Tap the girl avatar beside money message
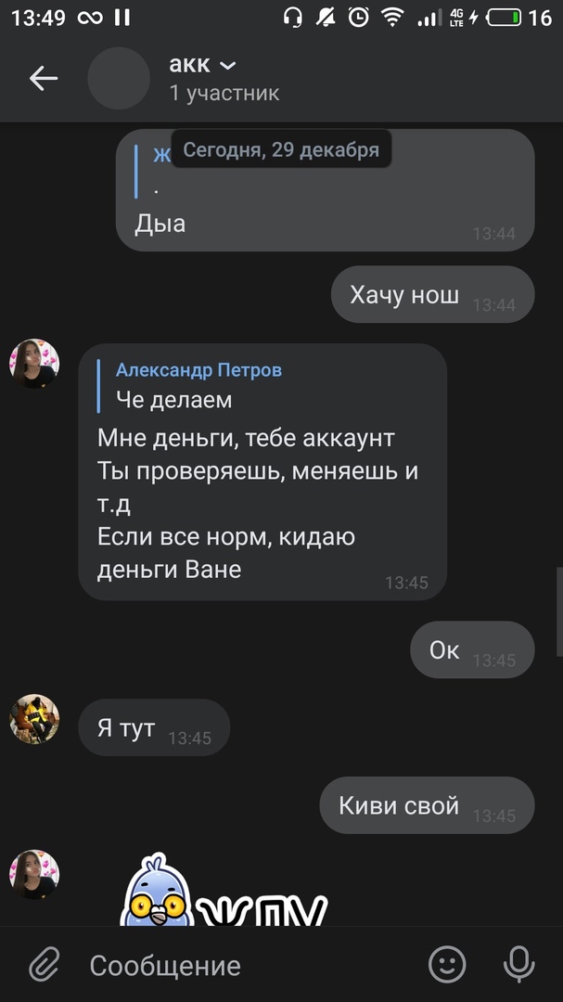563x1002 pixels. [x=34, y=364]
